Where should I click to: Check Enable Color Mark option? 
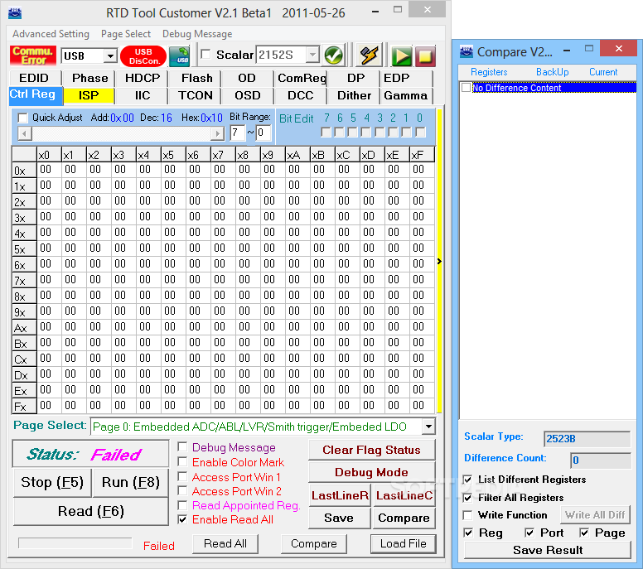coord(183,461)
